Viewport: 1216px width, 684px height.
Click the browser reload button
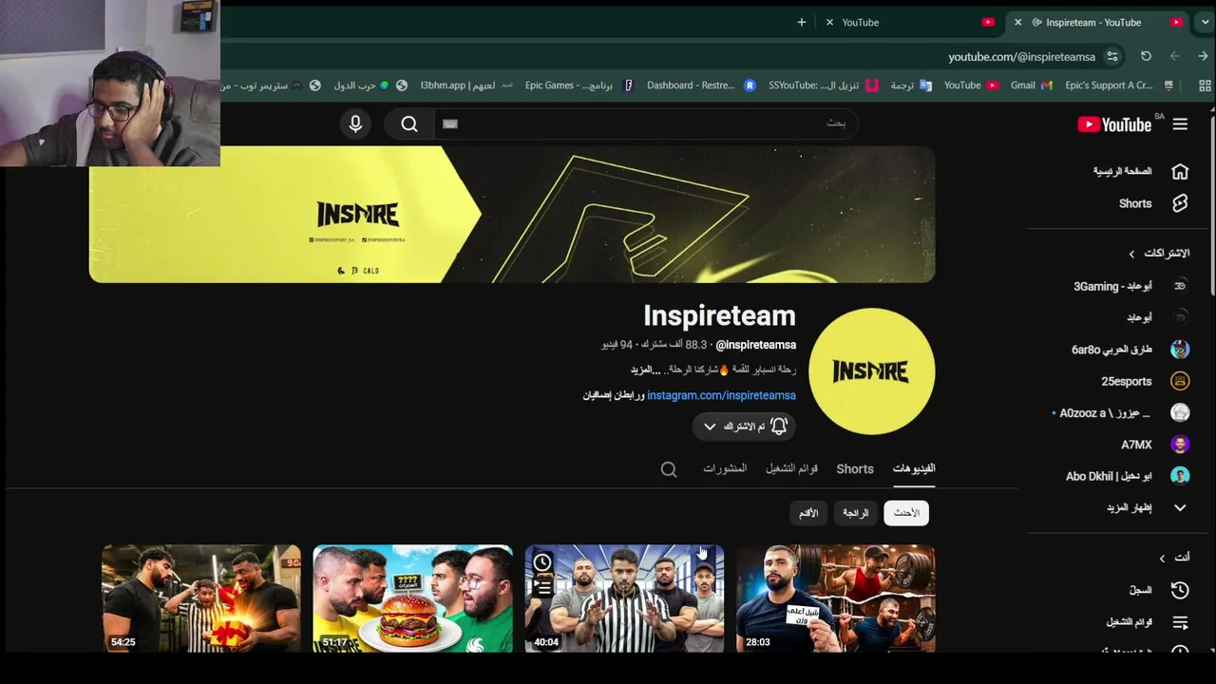1146,57
